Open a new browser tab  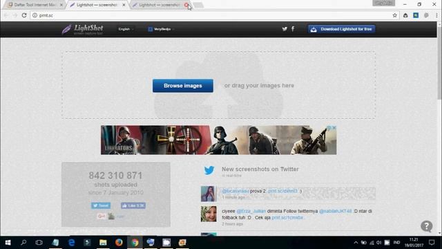click(198, 5)
